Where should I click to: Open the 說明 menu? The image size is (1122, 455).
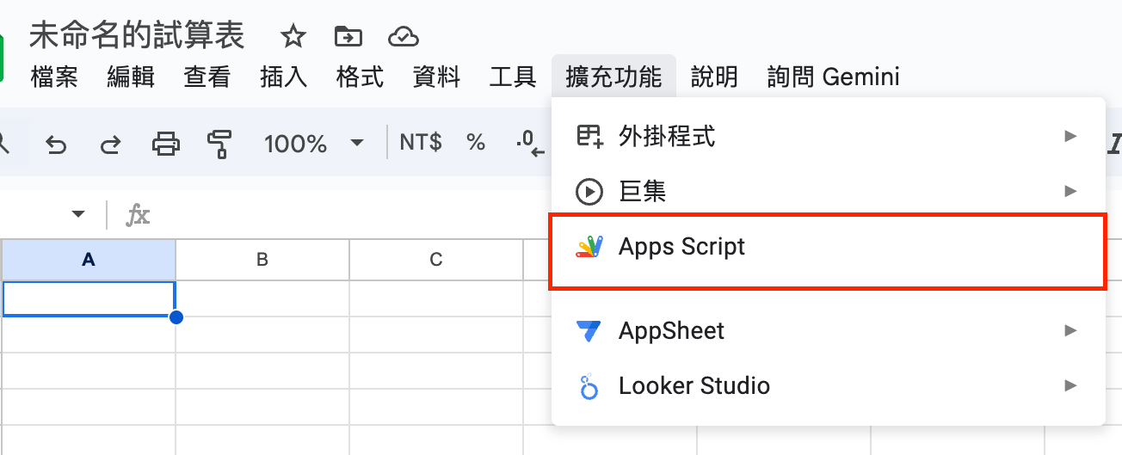click(715, 77)
